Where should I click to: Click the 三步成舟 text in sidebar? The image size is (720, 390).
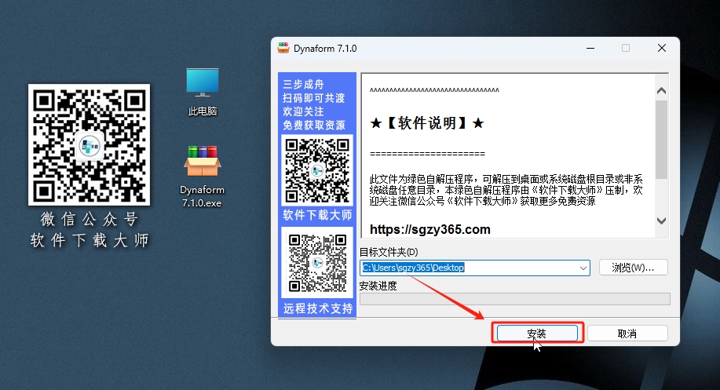[304, 85]
